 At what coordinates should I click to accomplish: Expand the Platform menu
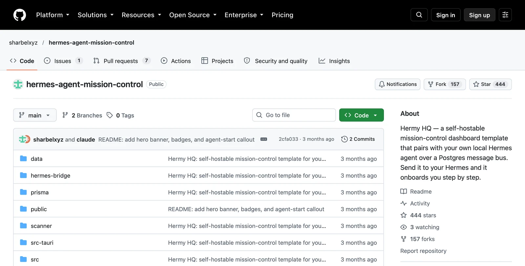click(x=52, y=15)
